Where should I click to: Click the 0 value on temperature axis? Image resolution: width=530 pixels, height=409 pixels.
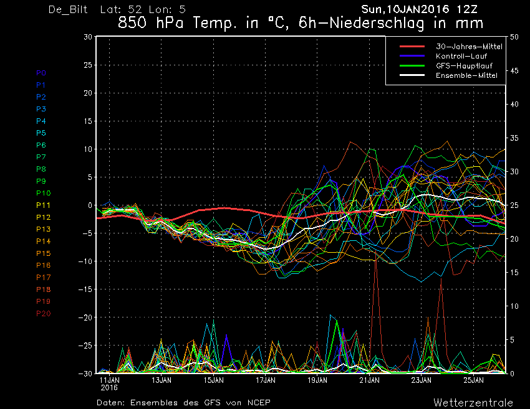[x=90, y=205]
